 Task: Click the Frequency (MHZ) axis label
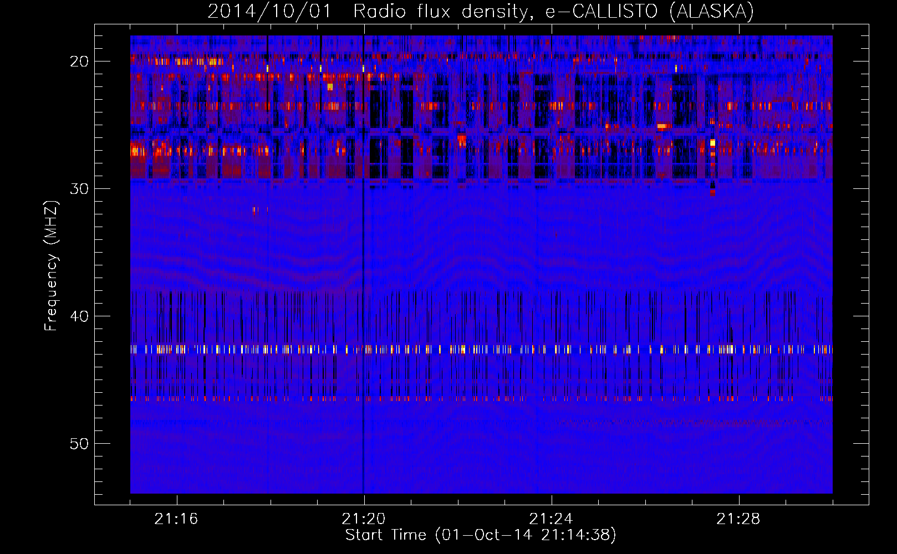coord(51,266)
